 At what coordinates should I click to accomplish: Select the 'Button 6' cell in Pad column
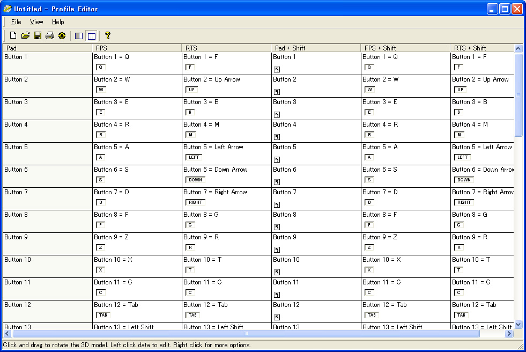[x=47, y=176]
